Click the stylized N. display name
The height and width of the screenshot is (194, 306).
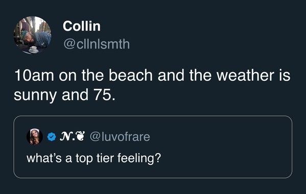point(67,136)
